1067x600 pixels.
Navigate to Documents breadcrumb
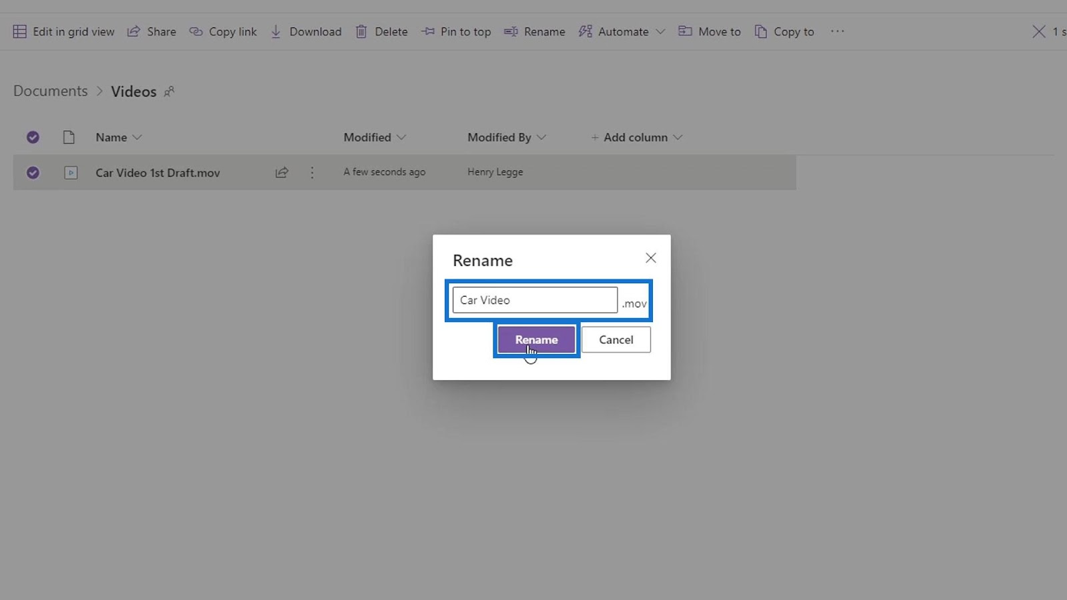click(51, 91)
